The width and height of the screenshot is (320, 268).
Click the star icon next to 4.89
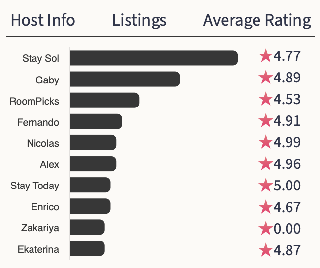pyautogui.click(x=265, y=78)
